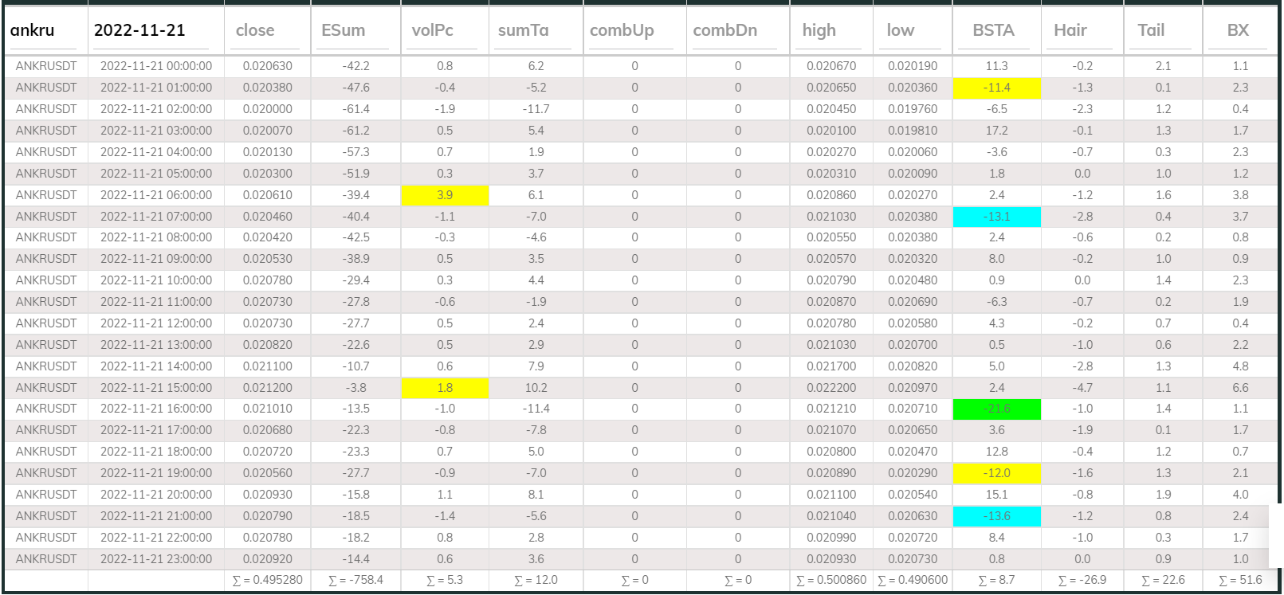The height and width of the screenshot is (595, 1284).
Task: Click timestamp '2022-11-21 08:00:00'
Action: (156, 237)
